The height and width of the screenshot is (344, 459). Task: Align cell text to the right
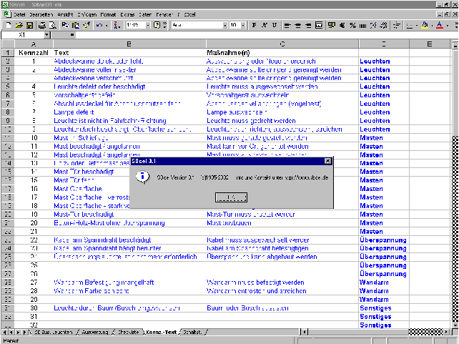[308, 26]
